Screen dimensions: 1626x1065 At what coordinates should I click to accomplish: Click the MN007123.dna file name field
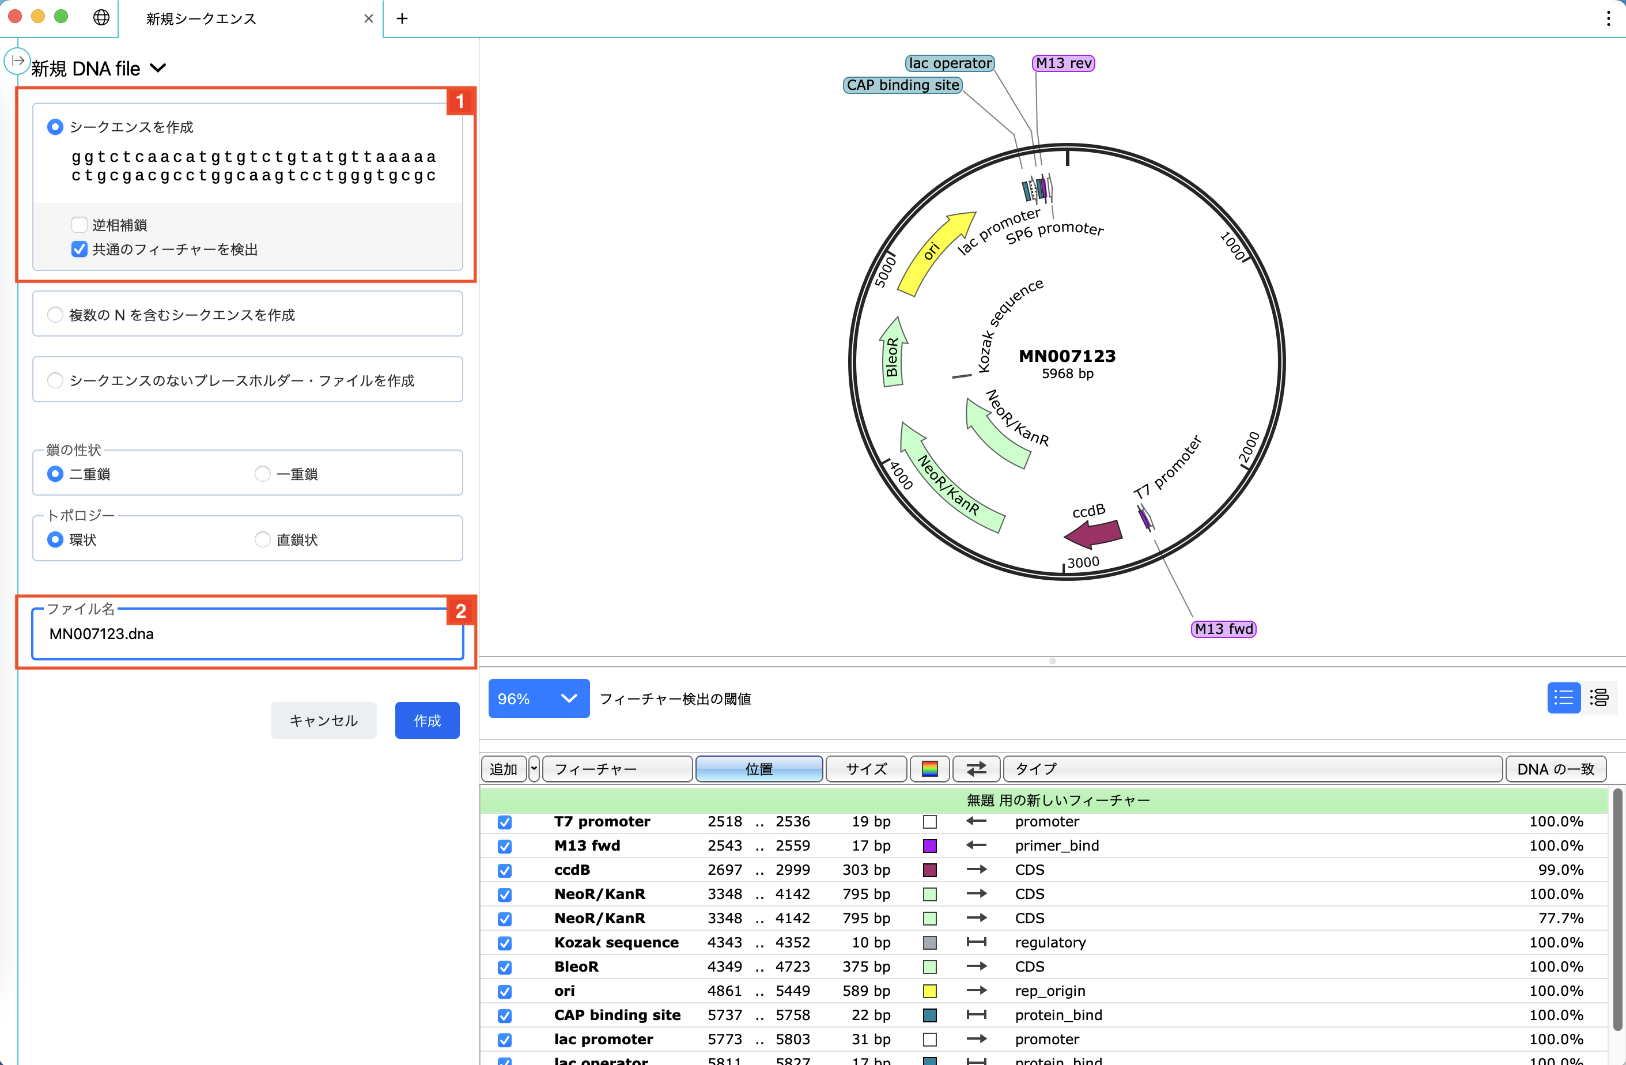247,634
